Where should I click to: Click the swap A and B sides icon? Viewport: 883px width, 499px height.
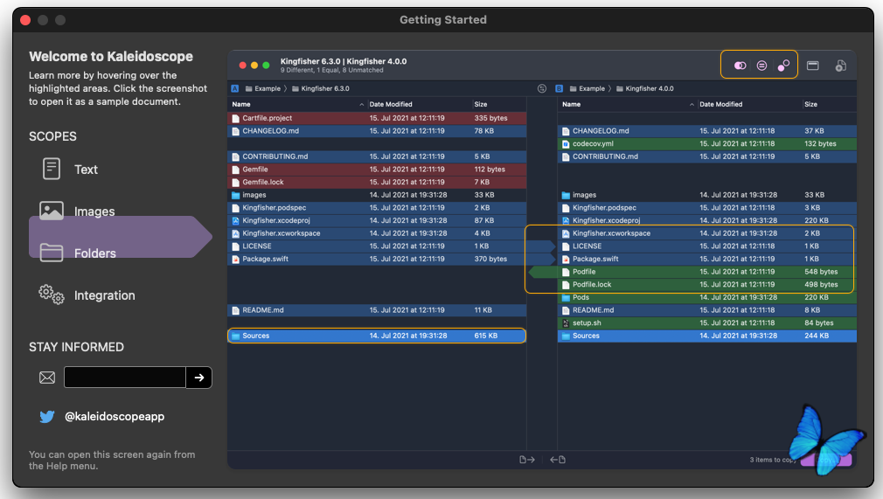(x=542, y=88)
